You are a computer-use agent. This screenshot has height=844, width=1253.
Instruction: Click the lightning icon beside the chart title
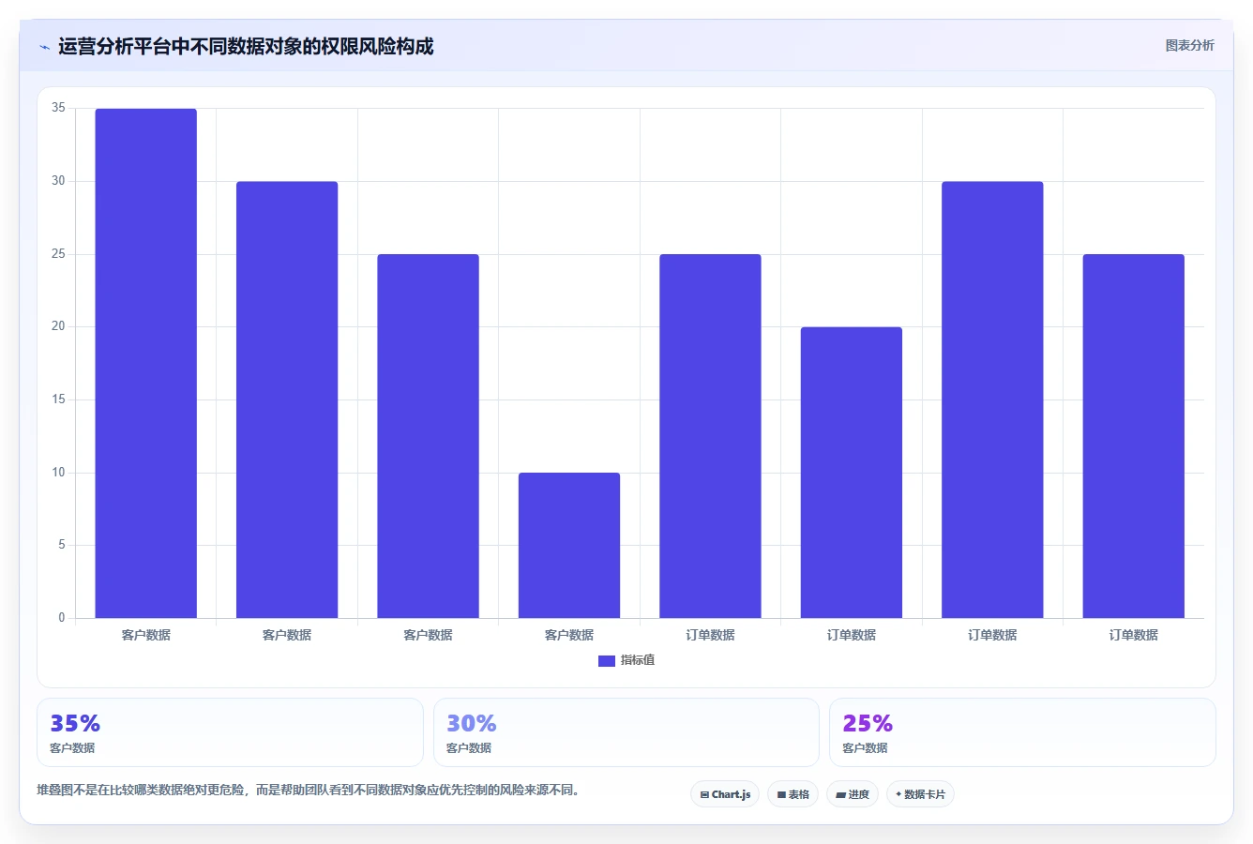(x=44, y=47)
